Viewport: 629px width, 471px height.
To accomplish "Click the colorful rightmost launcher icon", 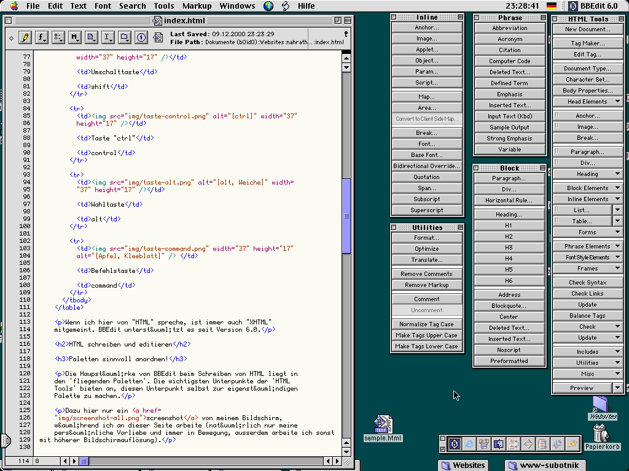I will pyautogui.click(x=572, y=444).
